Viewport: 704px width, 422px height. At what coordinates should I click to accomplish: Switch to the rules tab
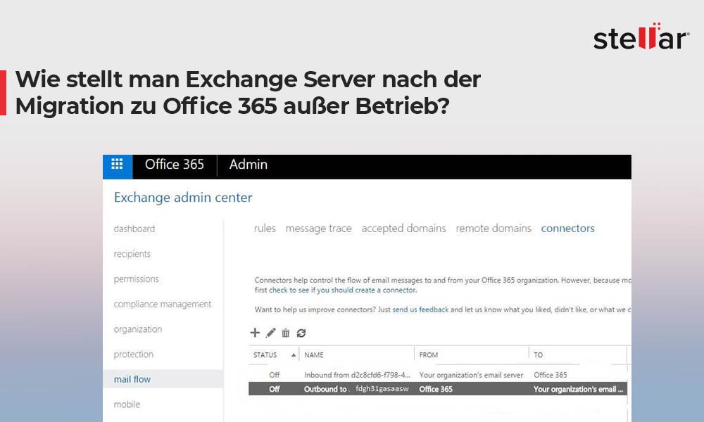(x=265, y=229)
